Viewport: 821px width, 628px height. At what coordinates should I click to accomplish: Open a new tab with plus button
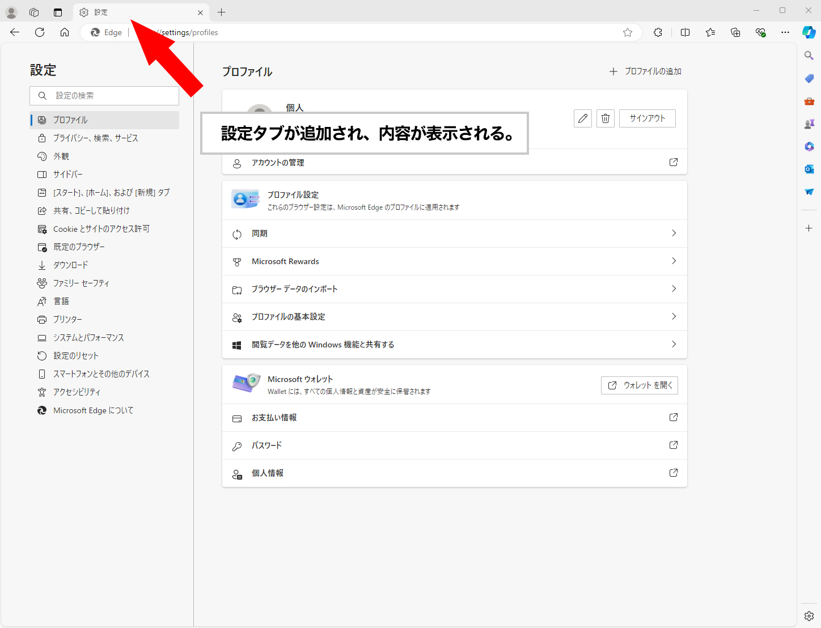click(x=221, y=12)
